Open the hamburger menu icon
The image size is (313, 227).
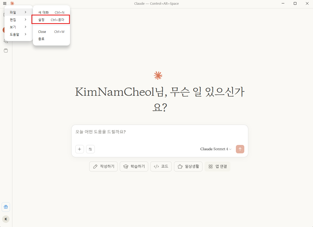coord(4,3)
